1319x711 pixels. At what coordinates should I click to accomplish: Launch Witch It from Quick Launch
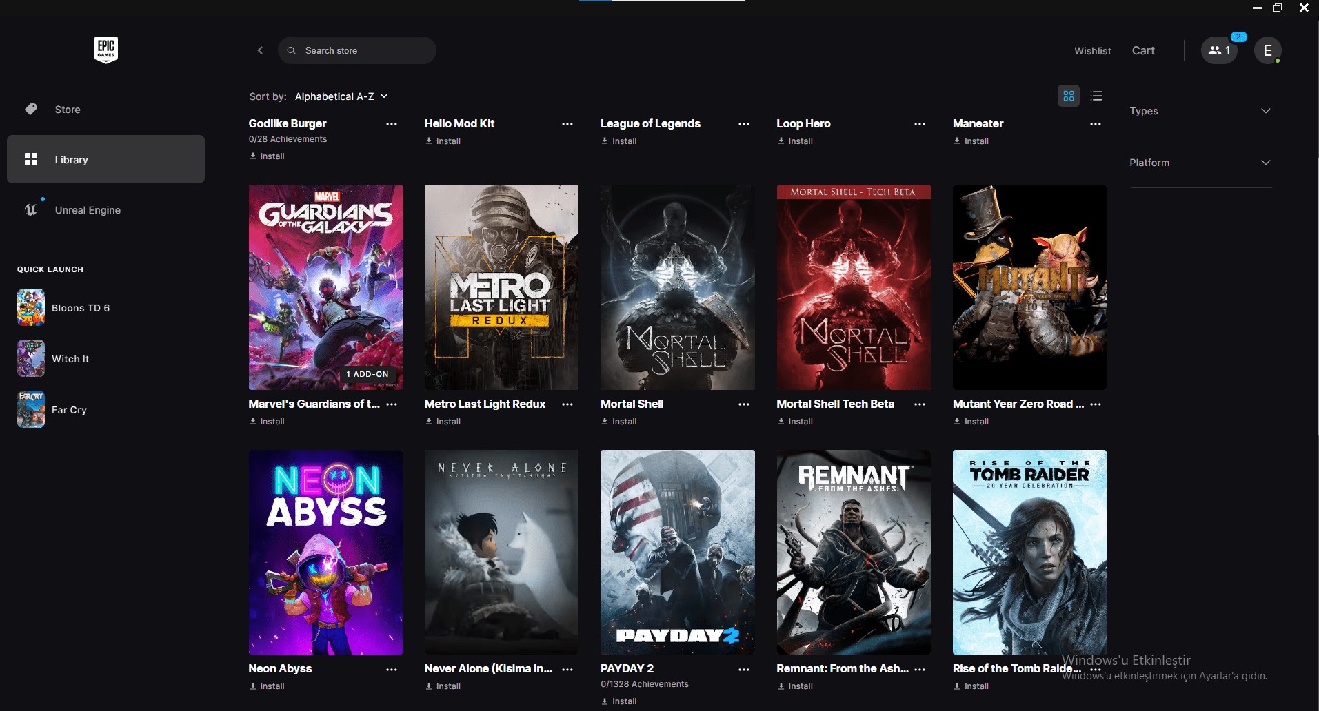point(53,359)
